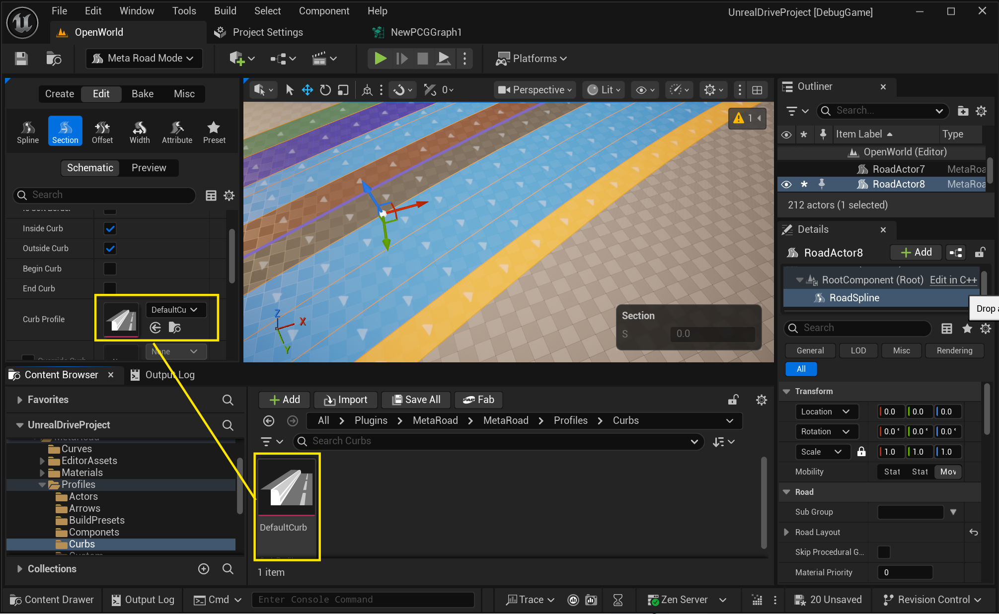This screenshot has width=999, height=614.
Task: Open settings gear in Meta Road panel
Action: pos(229,195)
